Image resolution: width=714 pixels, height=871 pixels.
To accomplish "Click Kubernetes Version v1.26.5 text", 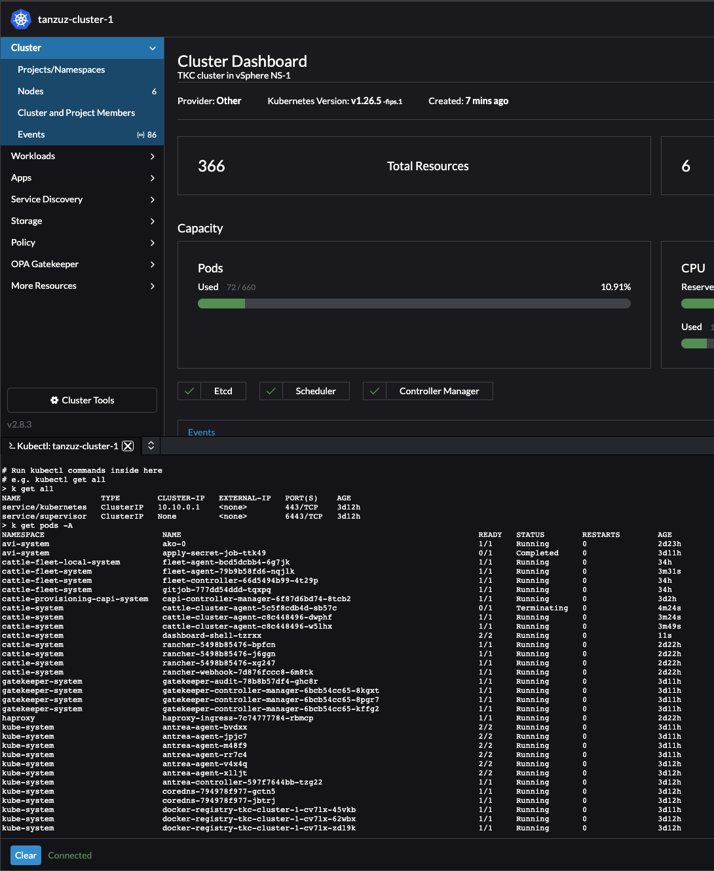I will click(335, 101).
